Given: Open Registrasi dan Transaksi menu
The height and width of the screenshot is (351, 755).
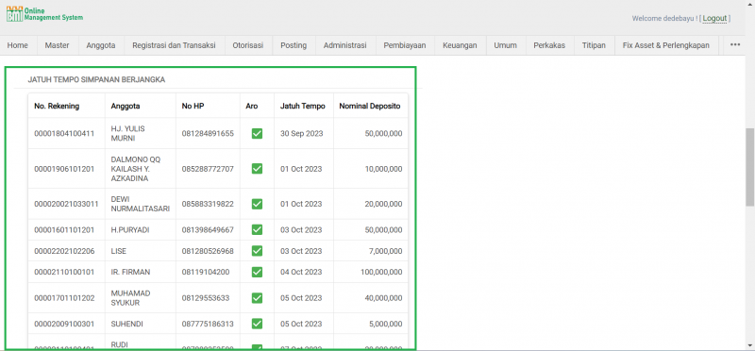Looking at the screenshot, I should (174, 45).
